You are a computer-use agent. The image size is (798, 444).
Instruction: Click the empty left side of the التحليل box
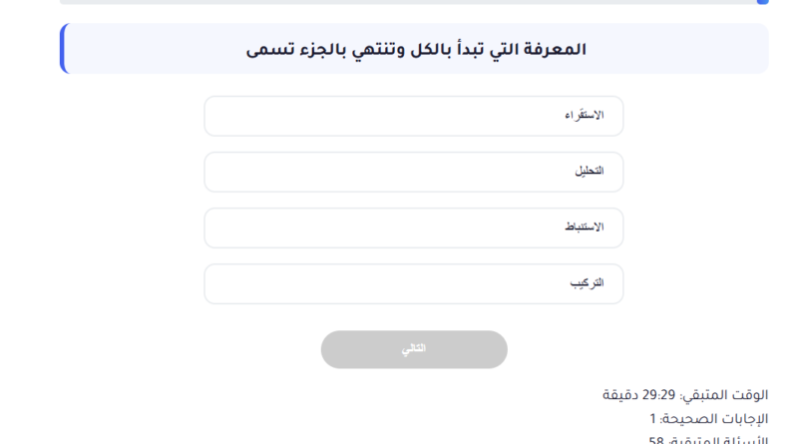299,172
